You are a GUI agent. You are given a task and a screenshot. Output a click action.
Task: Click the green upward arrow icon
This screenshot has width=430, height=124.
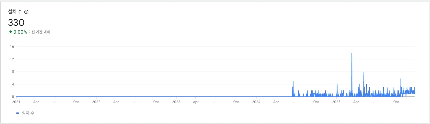click(x=10, y=32)
